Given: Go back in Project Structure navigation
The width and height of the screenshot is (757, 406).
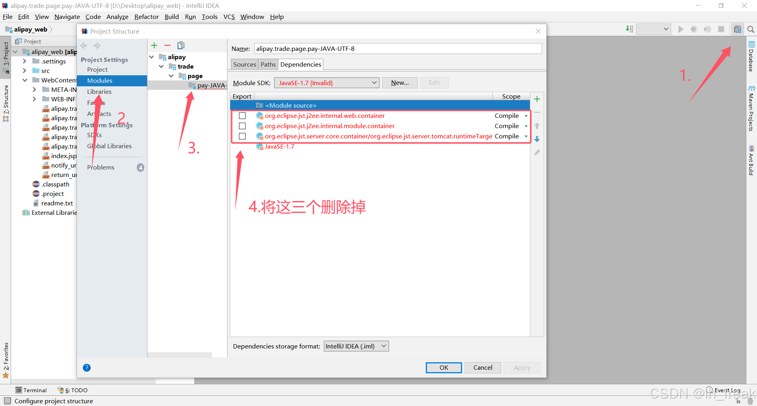Looking at the screenshot, I should [84, 46].
